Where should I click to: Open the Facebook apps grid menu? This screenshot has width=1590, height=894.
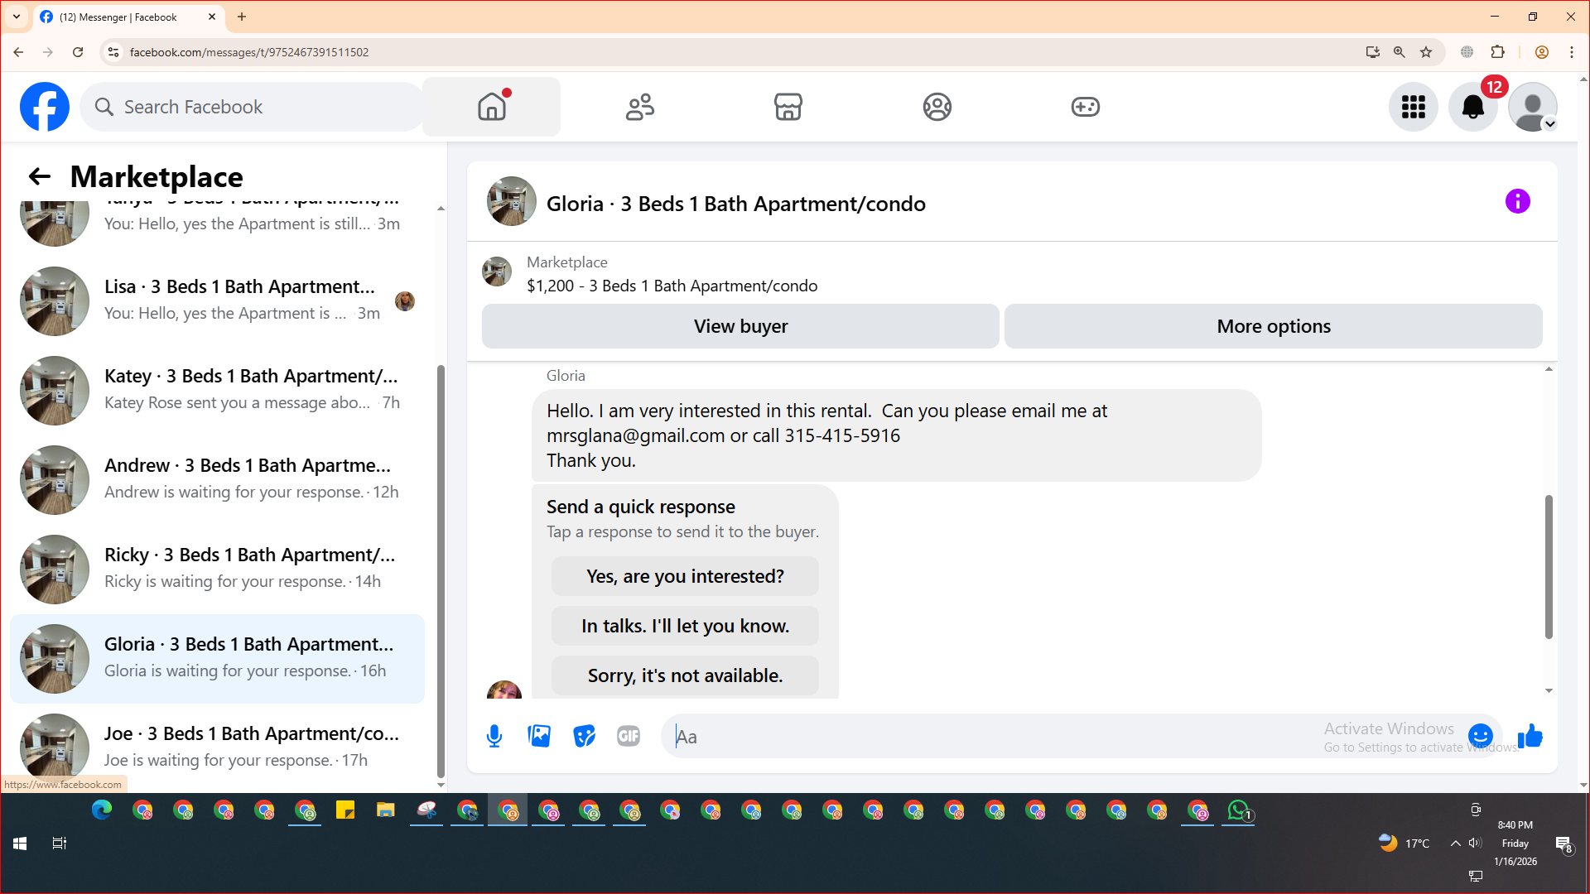pos(1413,107)
